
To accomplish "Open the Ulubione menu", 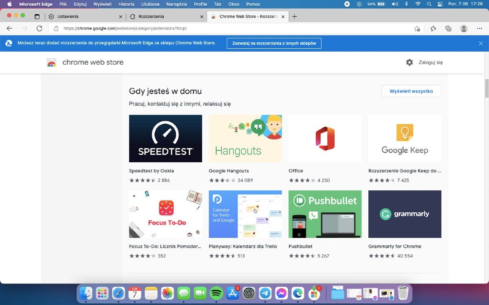I will [x=150, y=4].
